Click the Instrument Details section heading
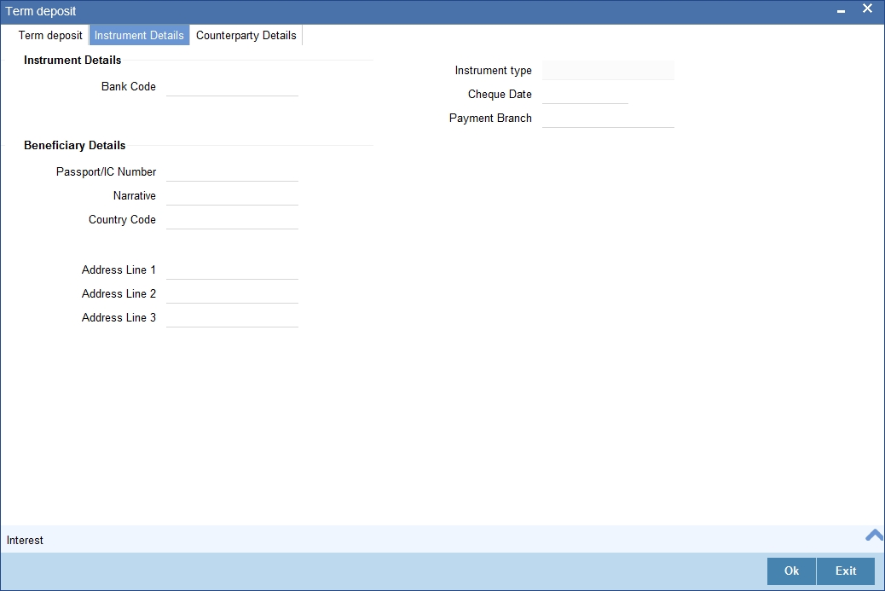The width and height of the screenshot is (885, 591). coord(72,60)
